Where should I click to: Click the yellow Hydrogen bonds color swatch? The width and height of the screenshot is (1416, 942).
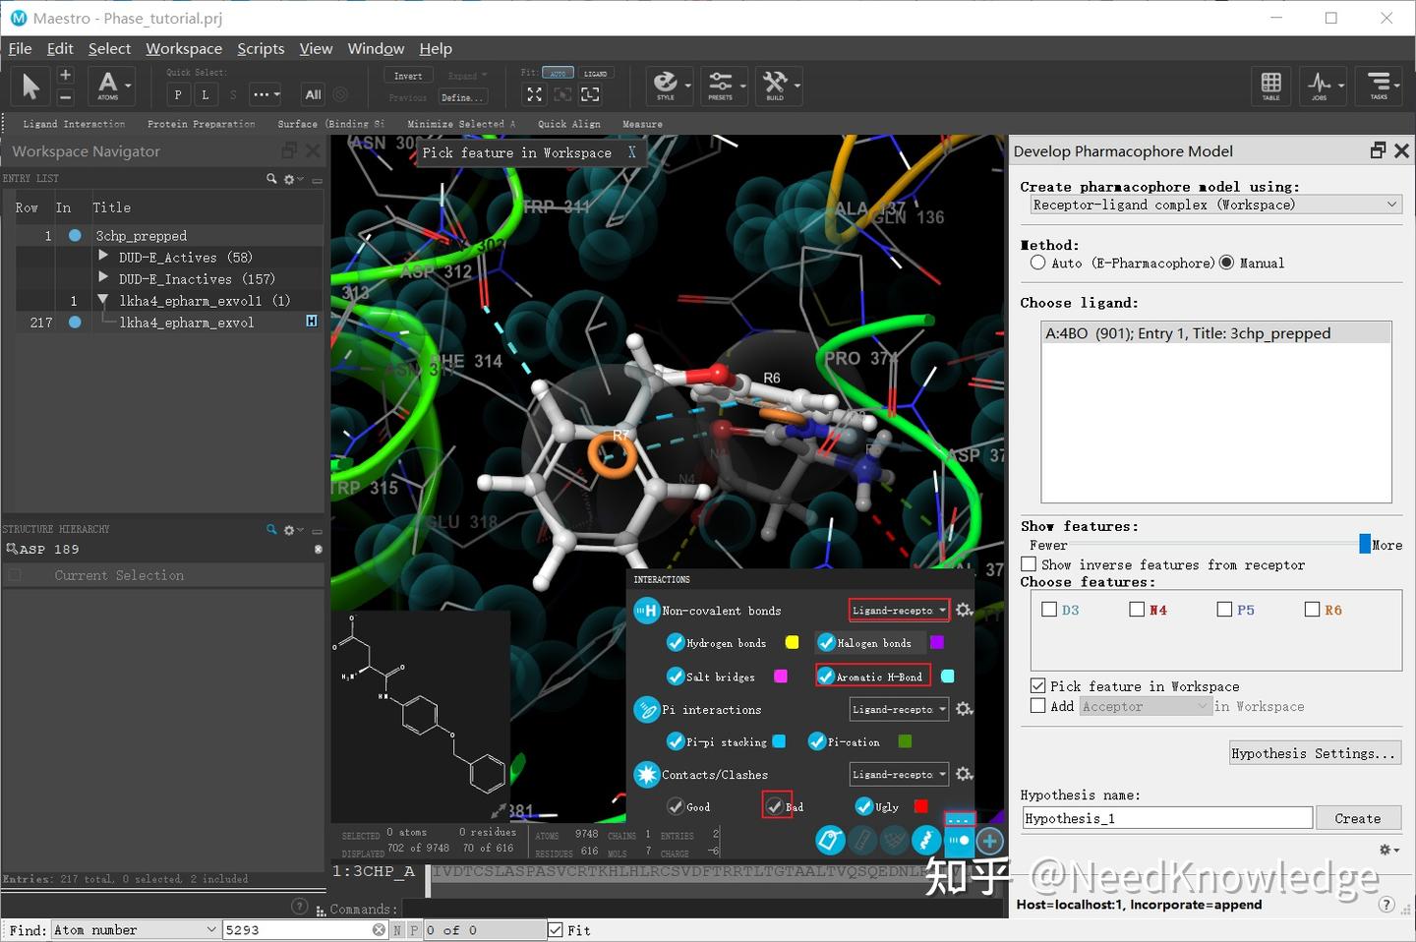pos(792,643)
